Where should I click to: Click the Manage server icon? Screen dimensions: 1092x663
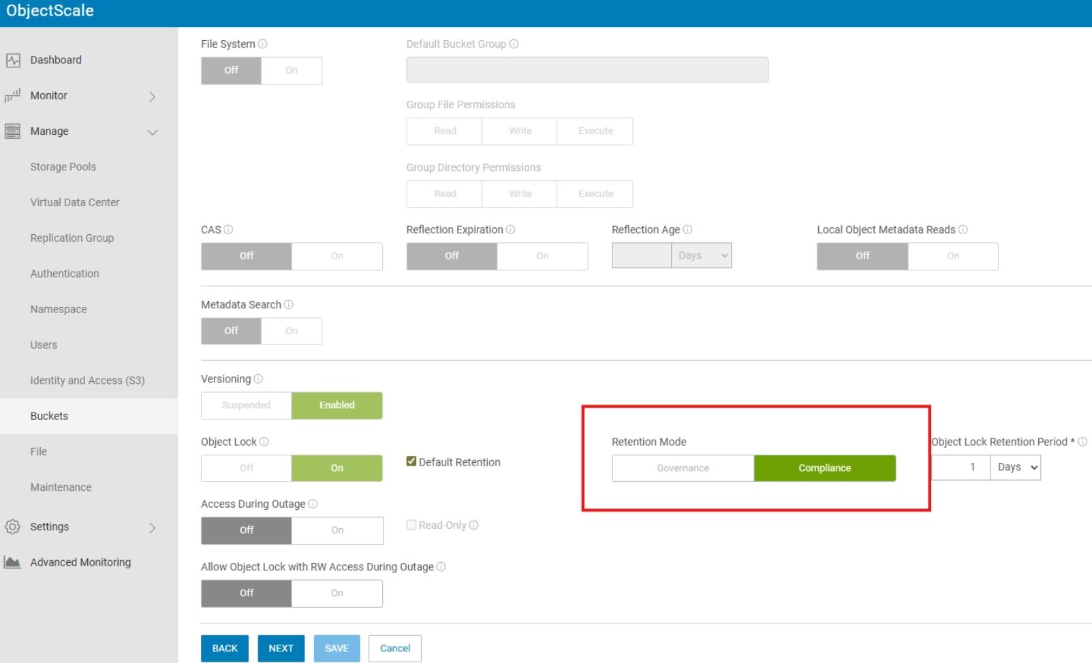point(13,131)
